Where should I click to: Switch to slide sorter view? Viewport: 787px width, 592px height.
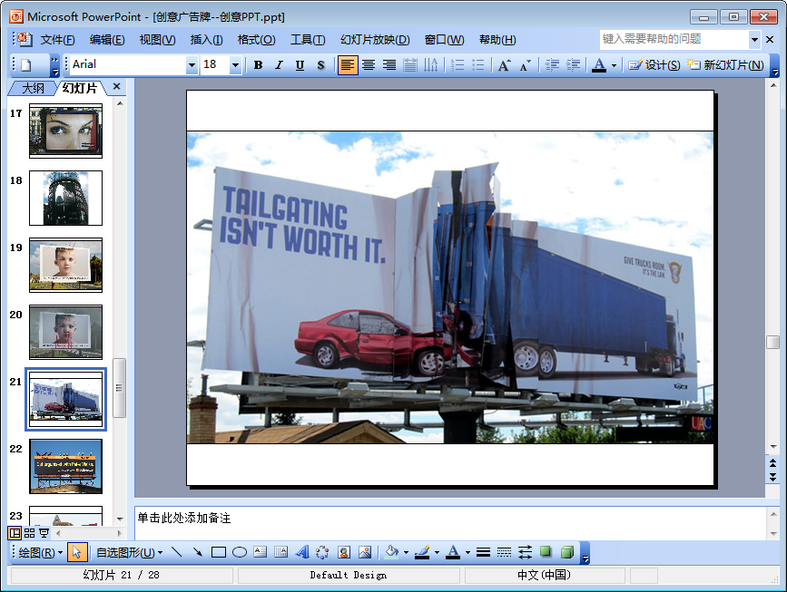pyautogui.click(x=29, y=533)
